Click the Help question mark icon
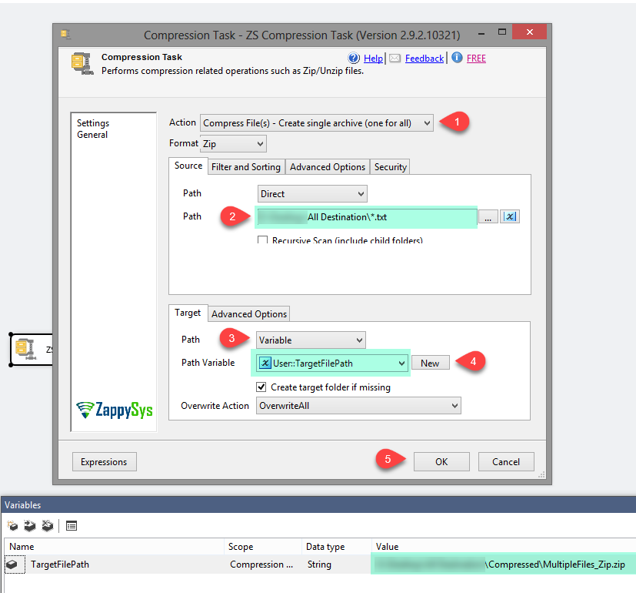This screenshot has width=636, height=593. [354, 58]
